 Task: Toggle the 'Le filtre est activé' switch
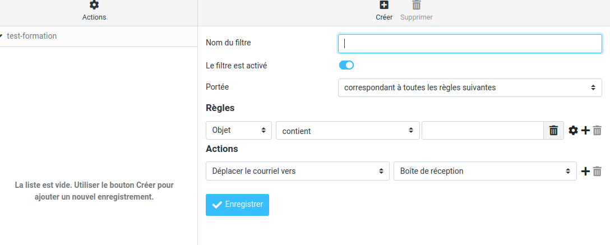tap(346, 65)
